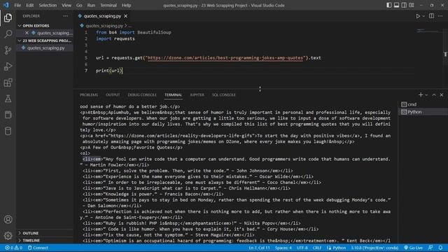Toggle primary side bar layout icon

click(x=389, y=5)
